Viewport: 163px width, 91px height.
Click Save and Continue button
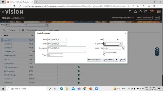[x=94, y=60]
